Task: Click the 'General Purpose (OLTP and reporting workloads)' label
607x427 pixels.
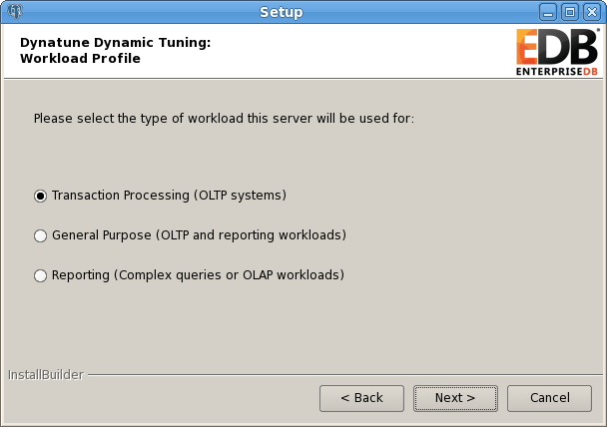Action: (x=199, y=235)
